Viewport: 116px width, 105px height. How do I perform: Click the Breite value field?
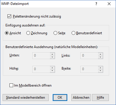point(89,69)
